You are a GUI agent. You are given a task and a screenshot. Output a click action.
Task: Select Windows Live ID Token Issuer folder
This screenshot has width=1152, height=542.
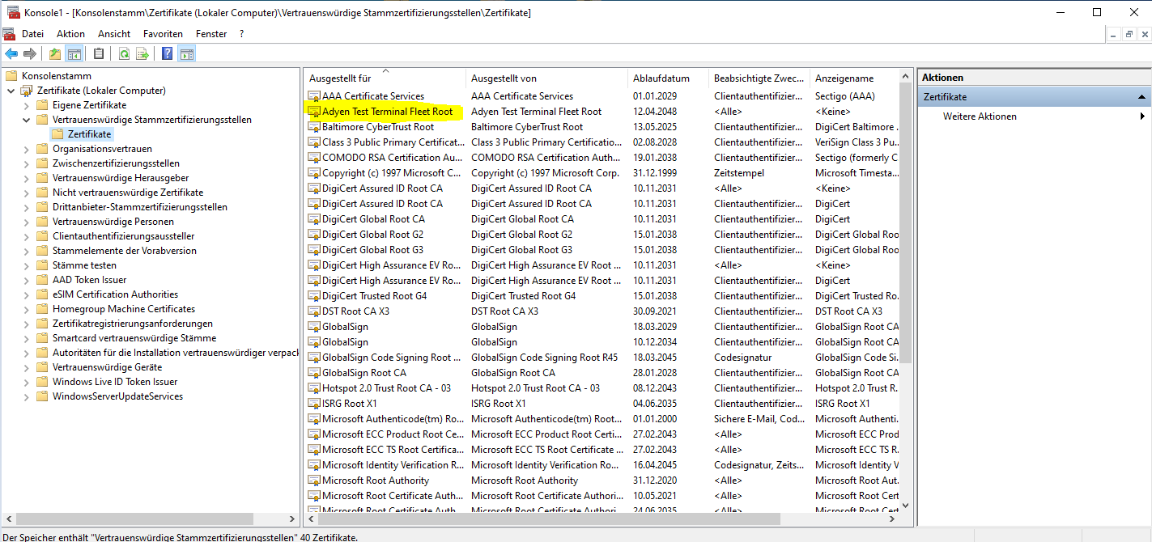(x=115, y=382)
